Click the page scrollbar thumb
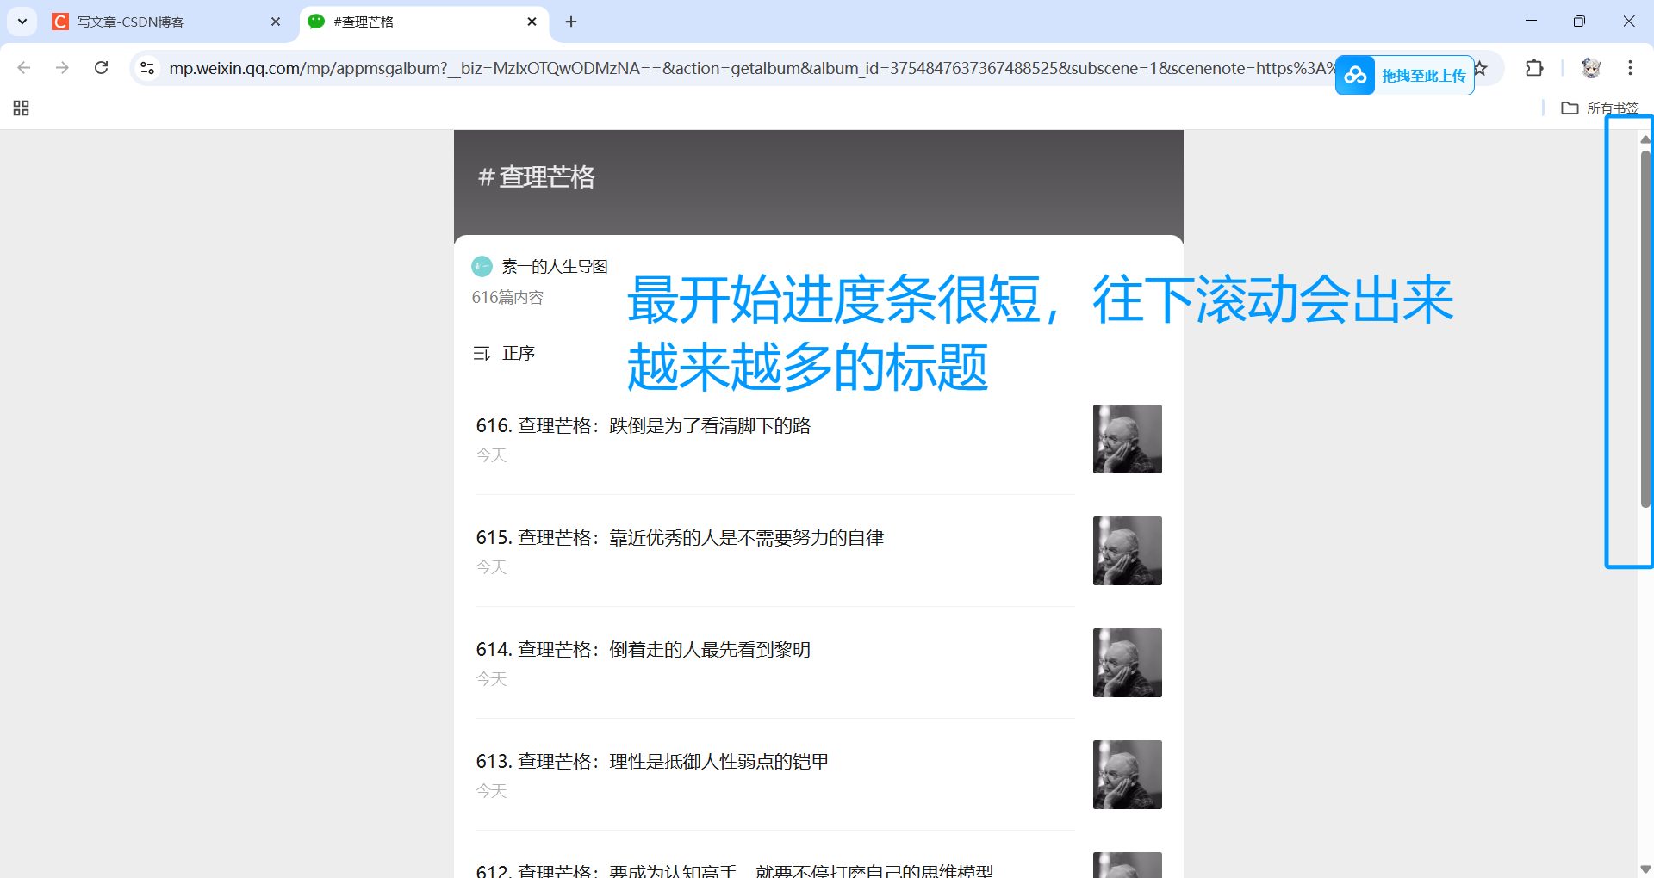Image resolution: width=1654 pixels, height=878 pixels. pyautogui.click(x=1645, y=329)
